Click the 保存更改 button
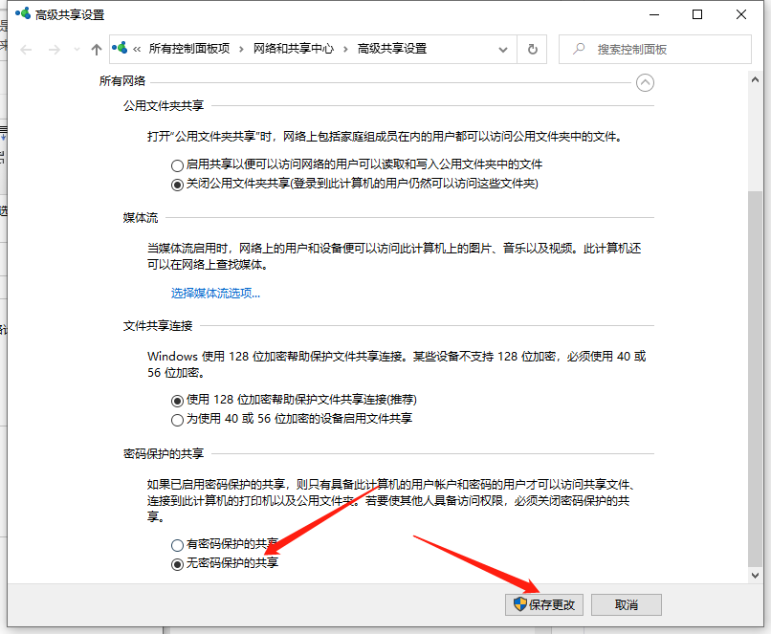The height and width of the screenshot is (634, 771). [544, 604]
